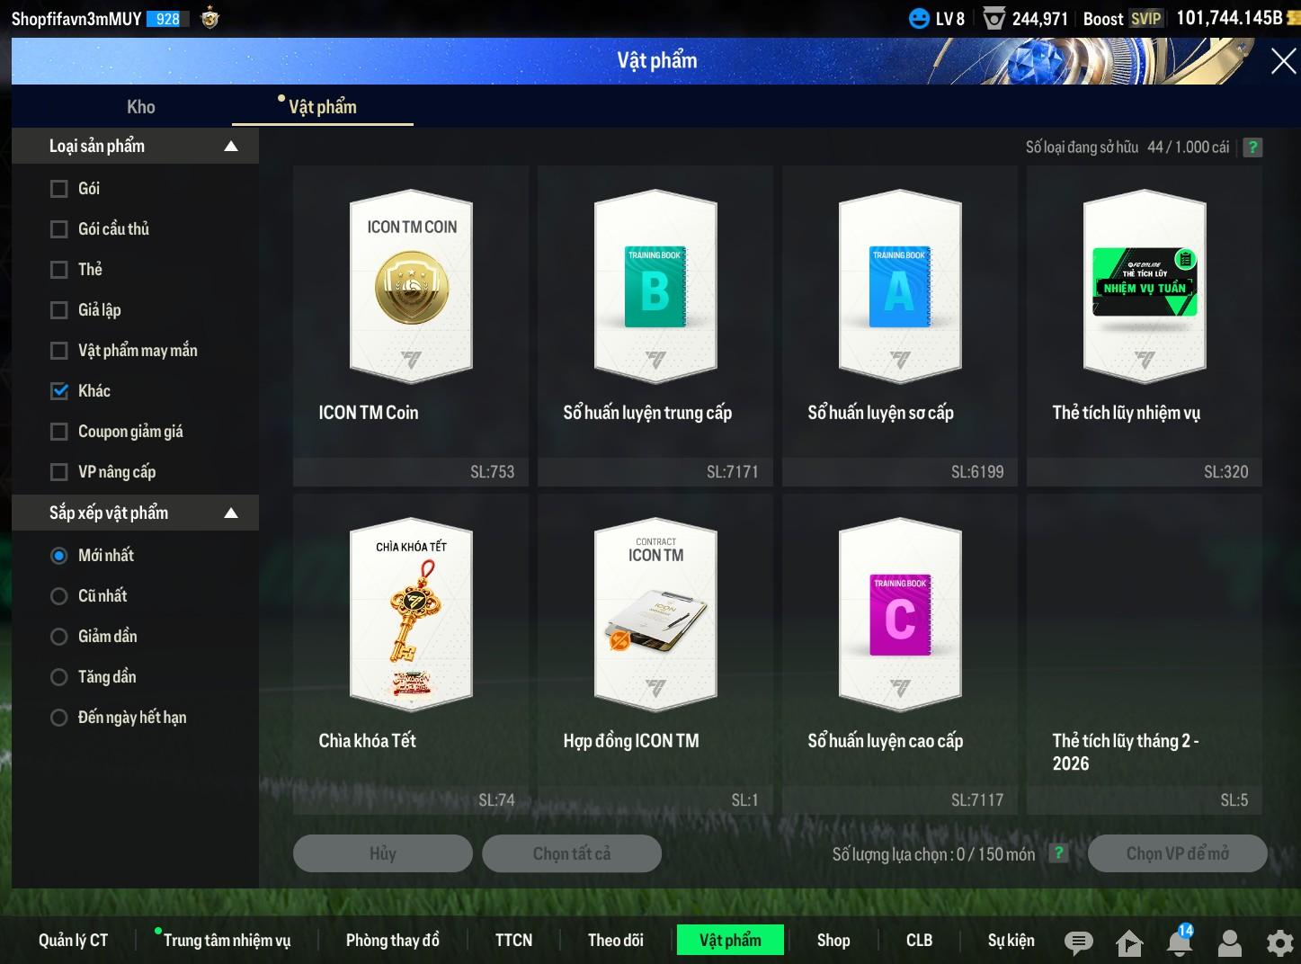Image resolution: width=1301 pixels, height=964 pixels.
Task: Click the help icon next to selection quantity
Action: (1059, 853)
